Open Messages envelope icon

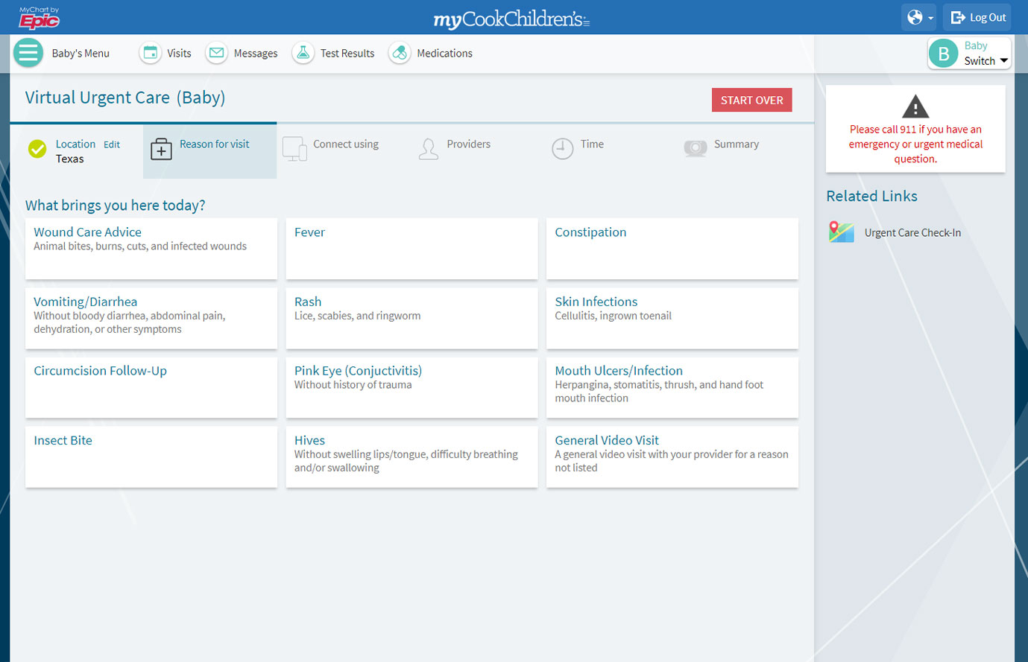coord(217,53)
